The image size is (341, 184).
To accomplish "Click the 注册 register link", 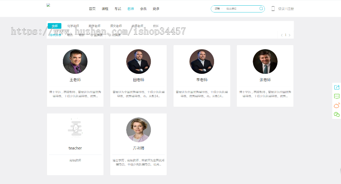I will pyautogui.click(x=291, y=9).
